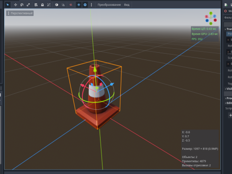
Task: Open sun and environment settings dots
Action: pos(91,5)
